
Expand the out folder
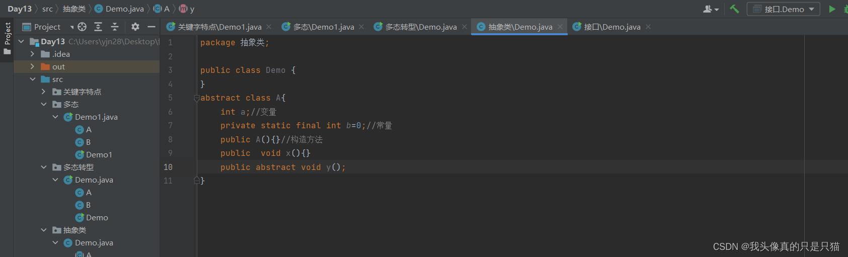(33, 66)
